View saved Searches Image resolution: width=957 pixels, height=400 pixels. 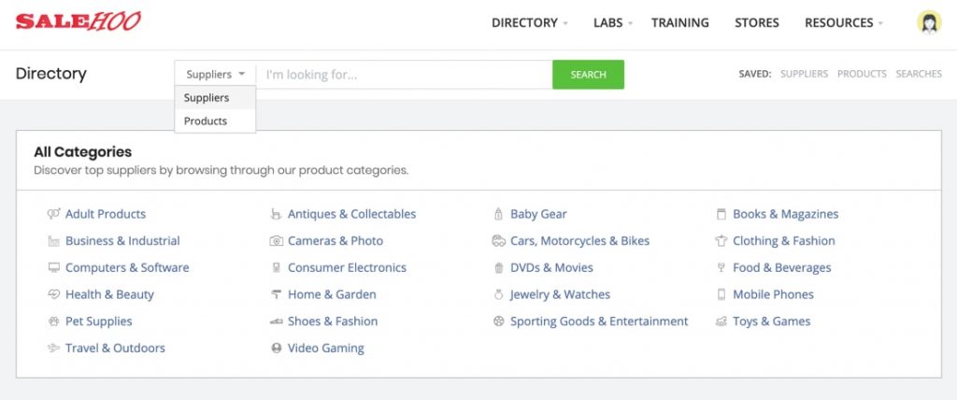(x=919, y=74)
